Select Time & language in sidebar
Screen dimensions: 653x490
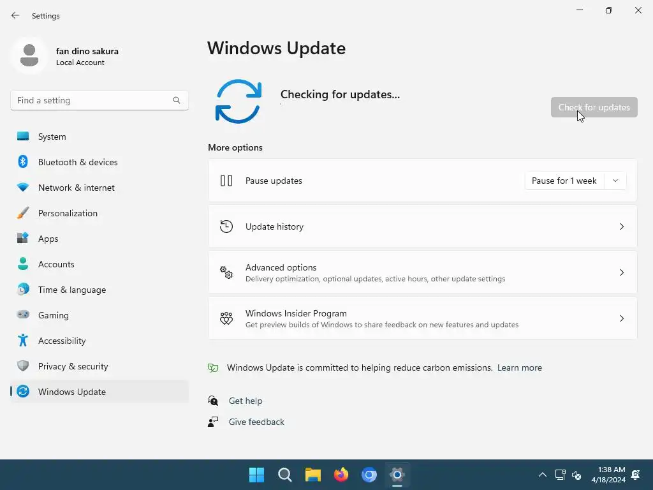[99, 290]
